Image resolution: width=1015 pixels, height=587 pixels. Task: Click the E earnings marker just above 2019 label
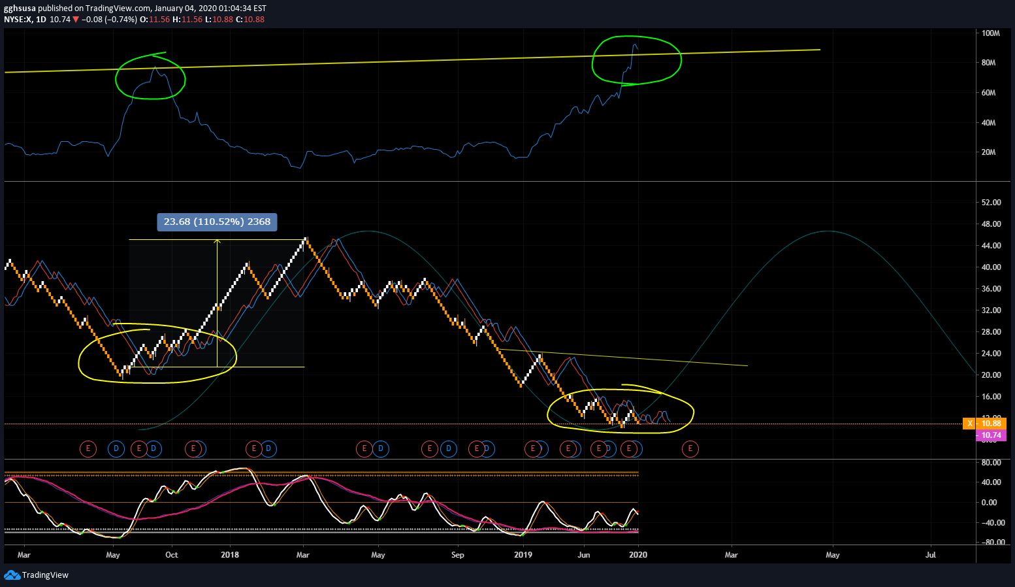[533, 448]
